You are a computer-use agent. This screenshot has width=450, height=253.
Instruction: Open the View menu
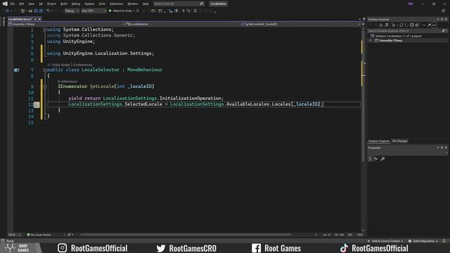pyautogui.click(x=31, y=4)
